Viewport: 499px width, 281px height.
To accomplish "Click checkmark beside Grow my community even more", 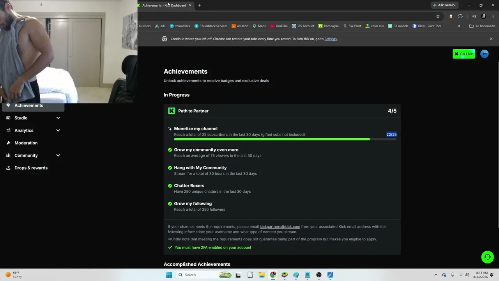I will pyautogui.click(x=170, y=150).
